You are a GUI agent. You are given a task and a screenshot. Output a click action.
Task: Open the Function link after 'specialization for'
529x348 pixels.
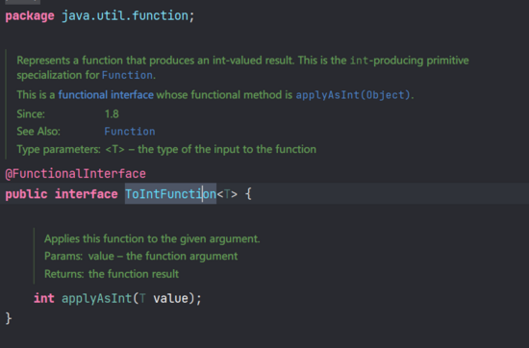coord(127,75)
